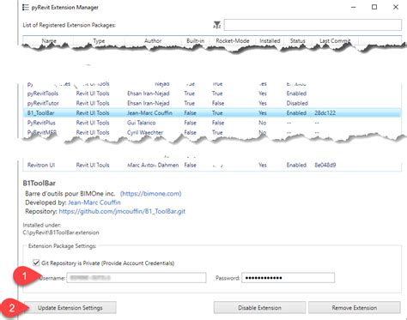Click Disable Extension button

[259, 308]
